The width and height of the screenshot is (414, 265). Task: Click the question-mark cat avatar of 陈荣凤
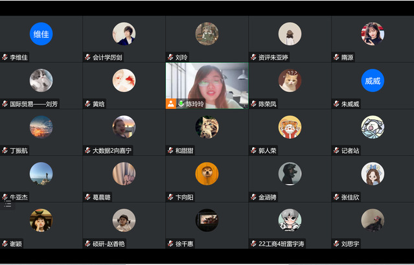pyautogui.click(x=290, y=80)
